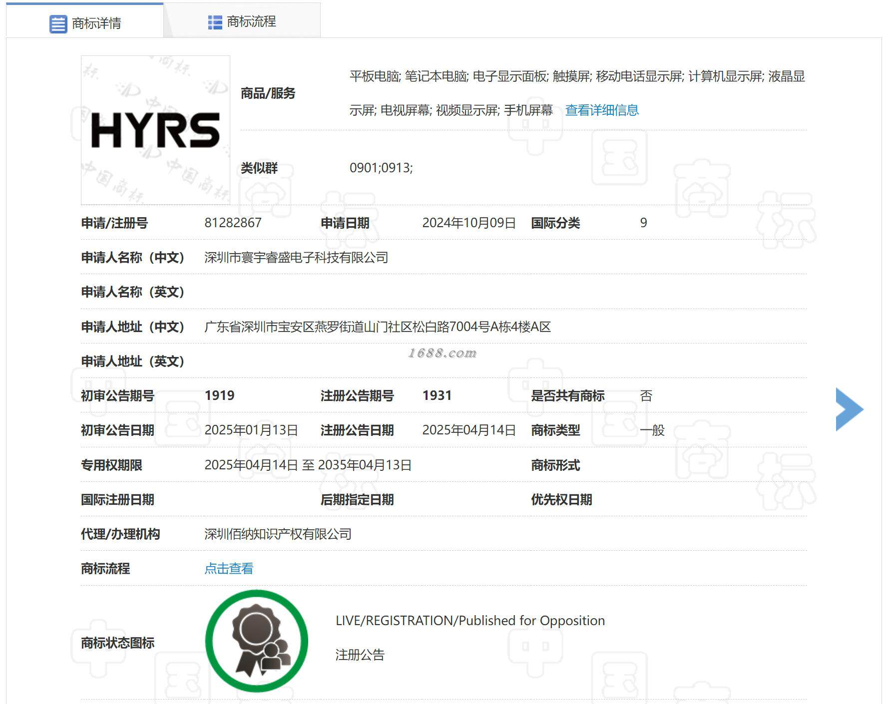Click the 商标状态图标 field label
The width and height of the screenshot is (884, 704).
point(117,643)
